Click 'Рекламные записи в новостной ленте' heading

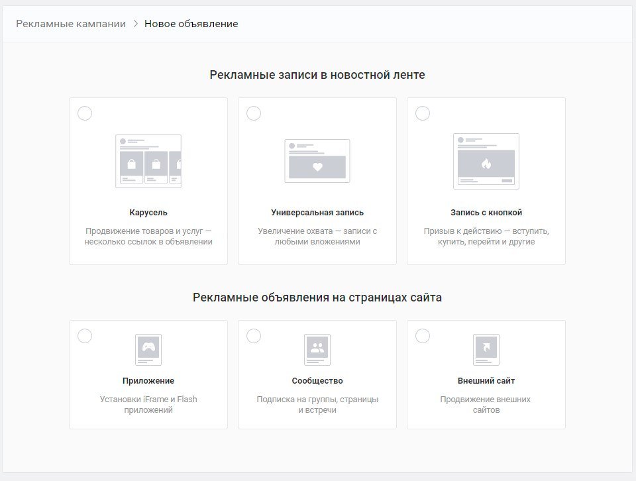click(317, 75)
